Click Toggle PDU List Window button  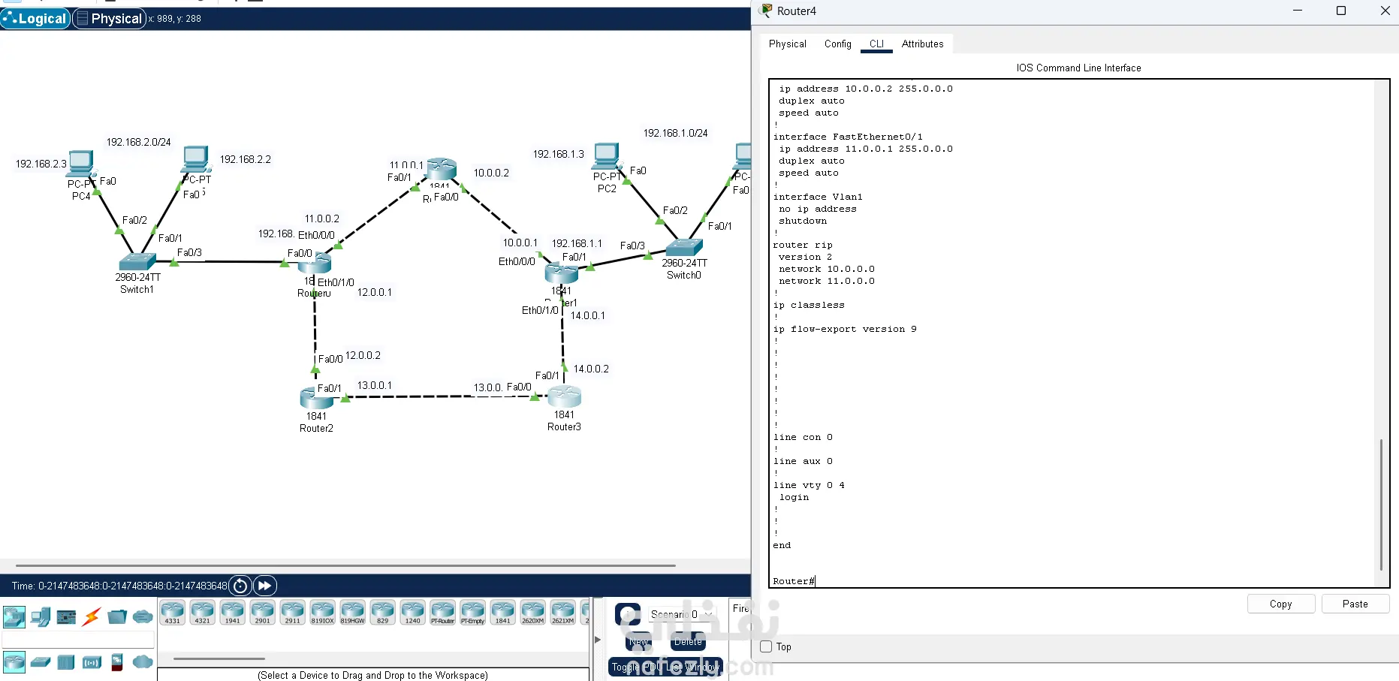coord(665,667)
